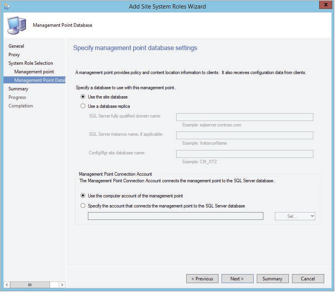Select the 'Use a database replica' option
The height and width of the screenshot is (292, 335).
[82, 105]
